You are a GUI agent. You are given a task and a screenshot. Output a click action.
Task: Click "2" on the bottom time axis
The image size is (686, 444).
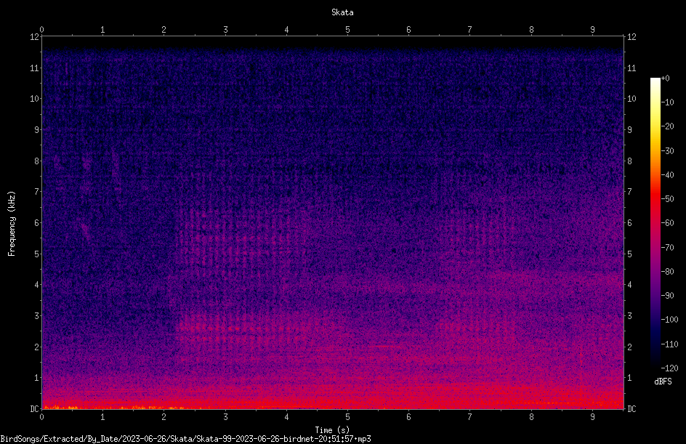(x=164, y=417)
